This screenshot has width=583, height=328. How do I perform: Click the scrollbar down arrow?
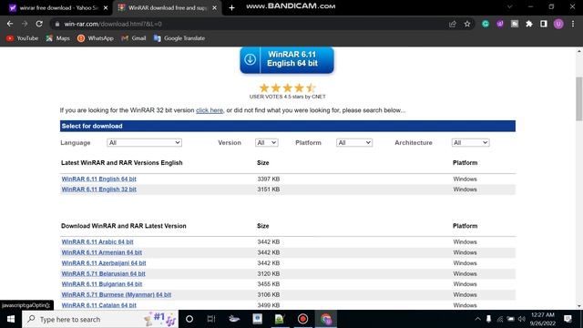click(x=579, y=306)
